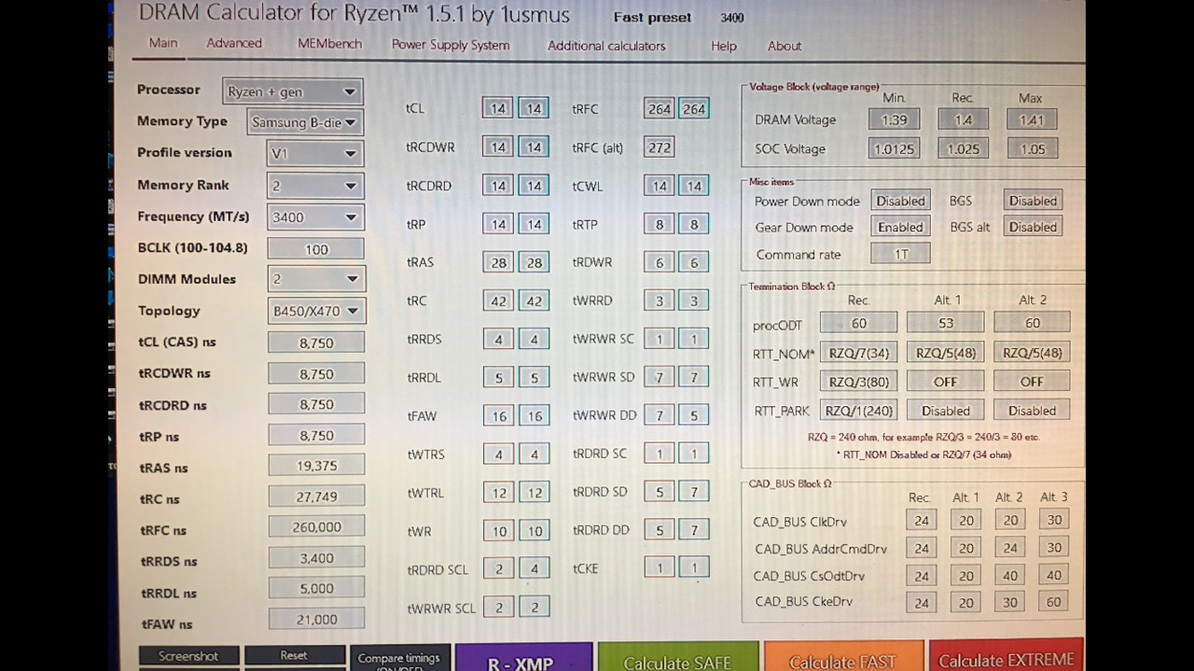Click the purple R - XMP button
Screen dimensions: 1194x671
pos(523,657)
